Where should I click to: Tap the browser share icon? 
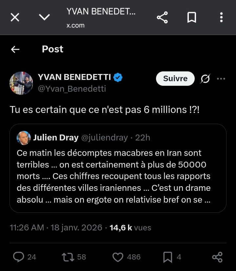(x=162, y=17)
